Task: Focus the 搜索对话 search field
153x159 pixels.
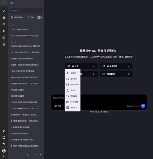Action: [26, 10]
